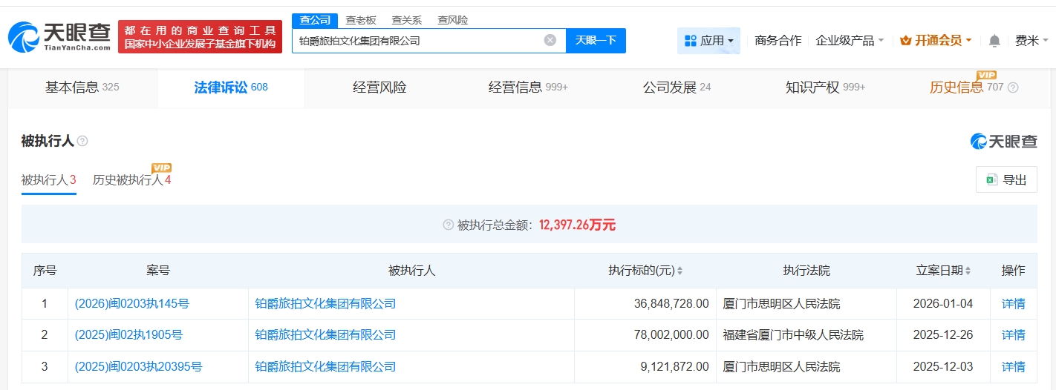This screenshot has height=390, width=1056.
Task: Click help icon next to 被执行人 heading
Action: pos(82,141)
